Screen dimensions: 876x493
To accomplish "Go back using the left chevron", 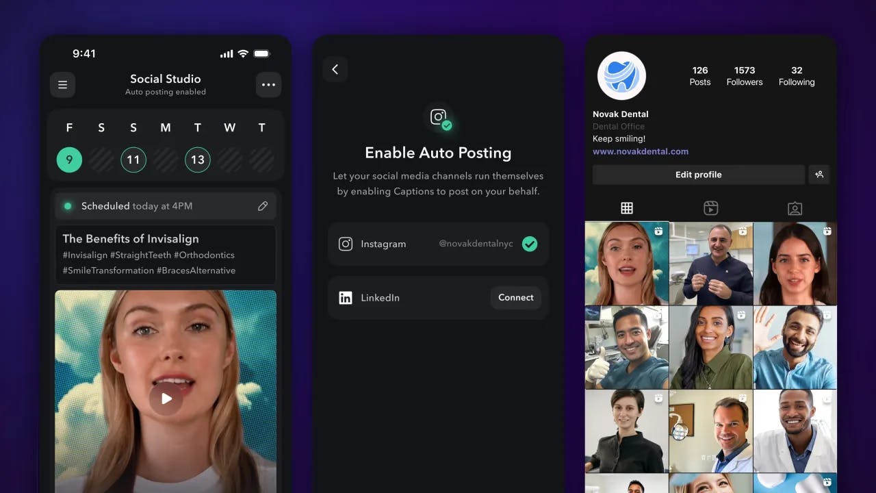I will point(335,69).
